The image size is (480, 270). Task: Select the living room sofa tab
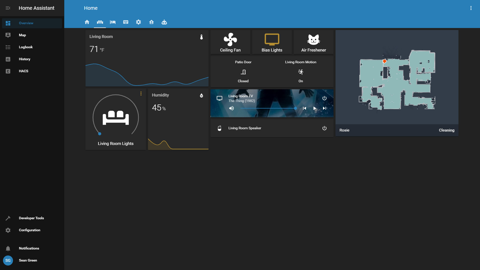tap(100, 22)
